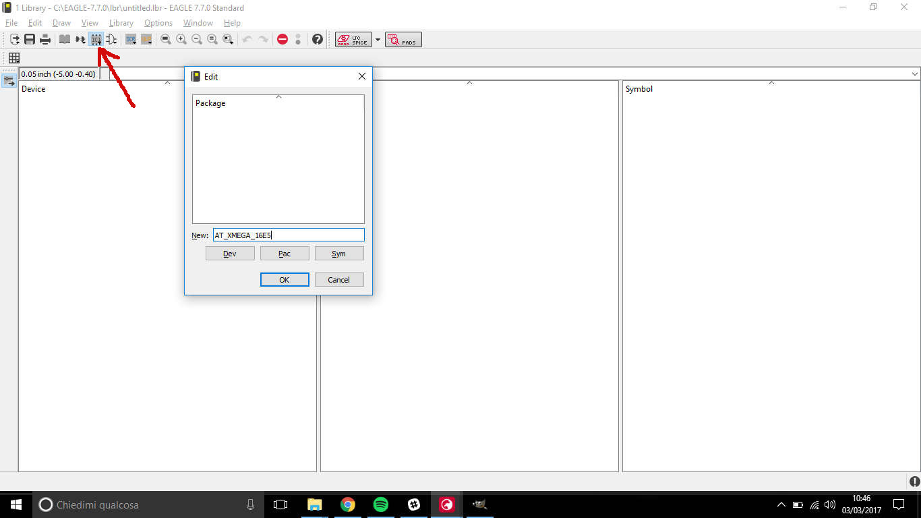The width and height of the screenshot is (921, 518).
Task: Click the Go traffic-light icon
Action: (298, 40)
